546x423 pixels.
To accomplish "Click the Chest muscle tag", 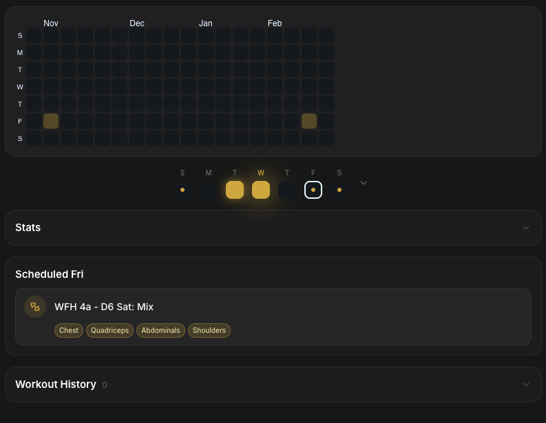I will pyautogui.click(x=69, y=331).
